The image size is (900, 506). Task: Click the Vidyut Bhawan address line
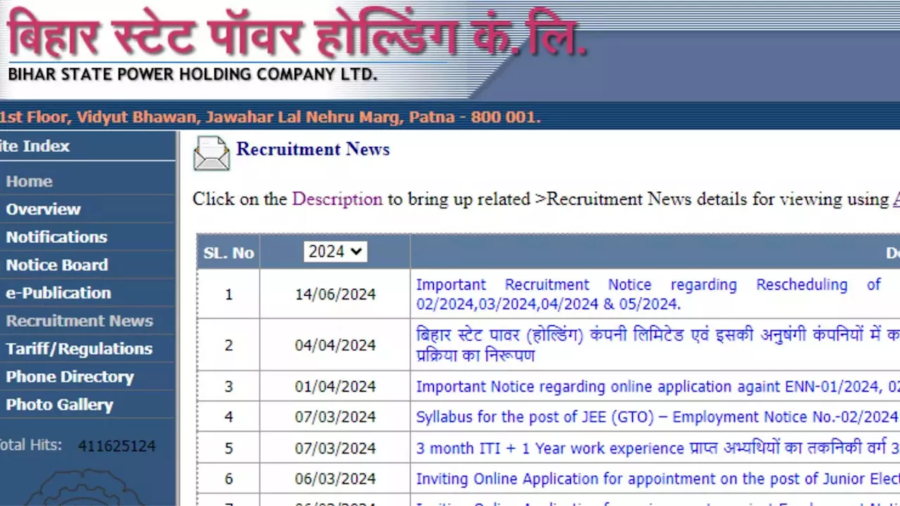(270, 117)
